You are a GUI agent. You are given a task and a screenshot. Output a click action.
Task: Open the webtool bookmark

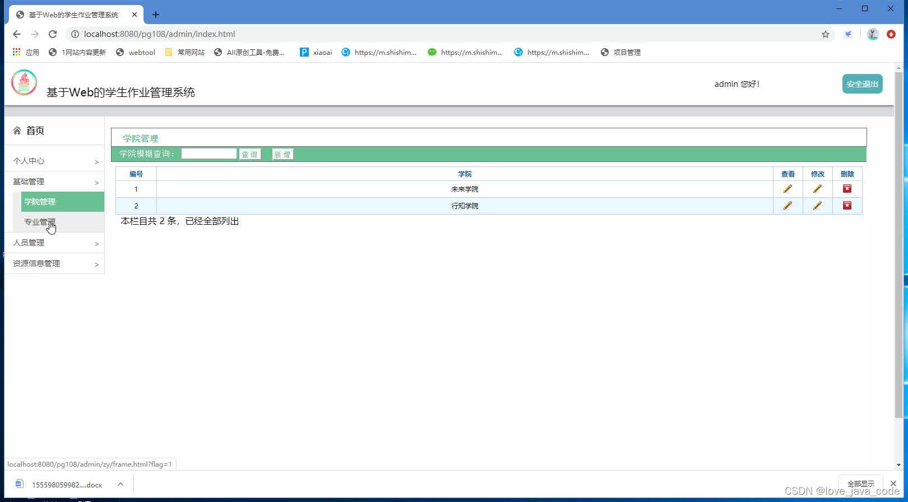click(136, 52)
